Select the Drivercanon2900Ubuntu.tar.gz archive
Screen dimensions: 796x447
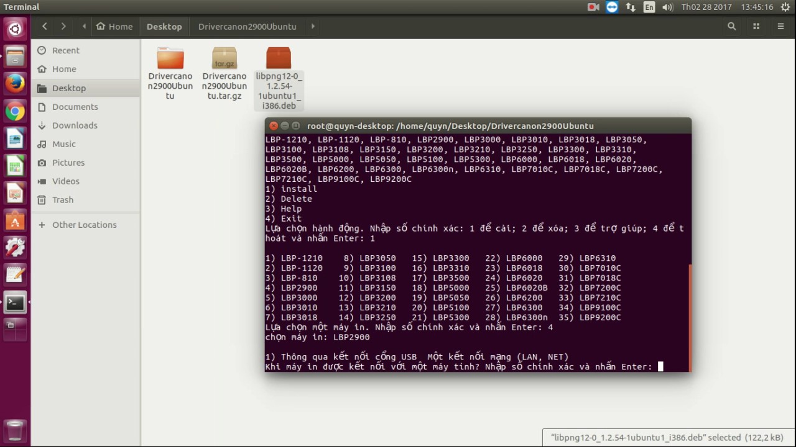(224, 74)
